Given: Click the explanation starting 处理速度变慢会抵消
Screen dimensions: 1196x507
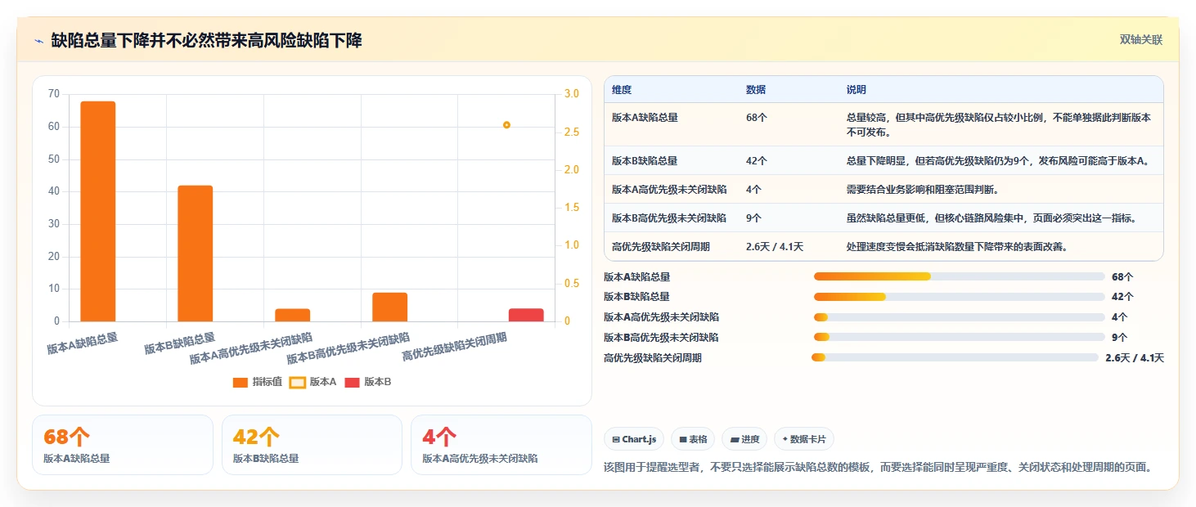Looking at the screenshot, I should click(957, 247).
